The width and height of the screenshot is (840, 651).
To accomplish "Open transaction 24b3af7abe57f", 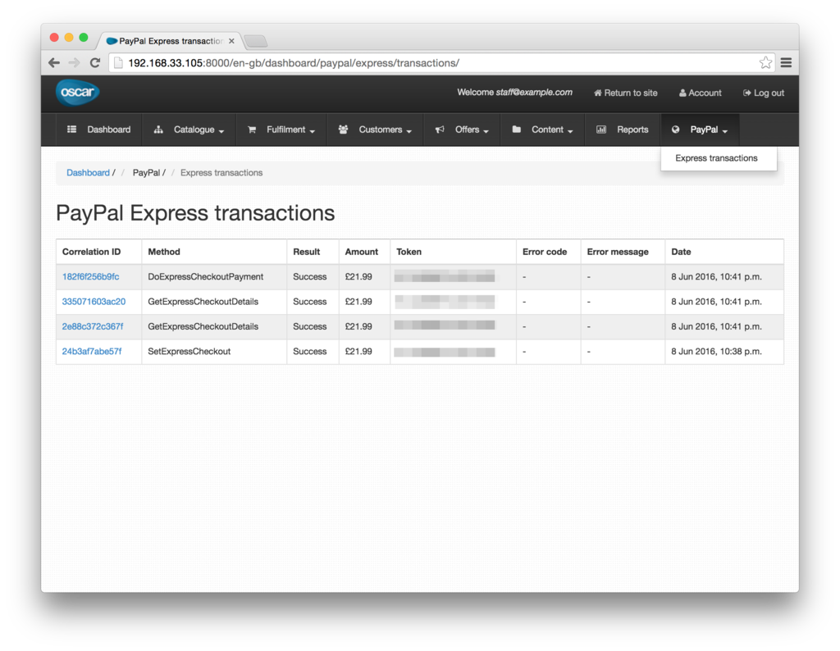I will (x=92, y=351).
